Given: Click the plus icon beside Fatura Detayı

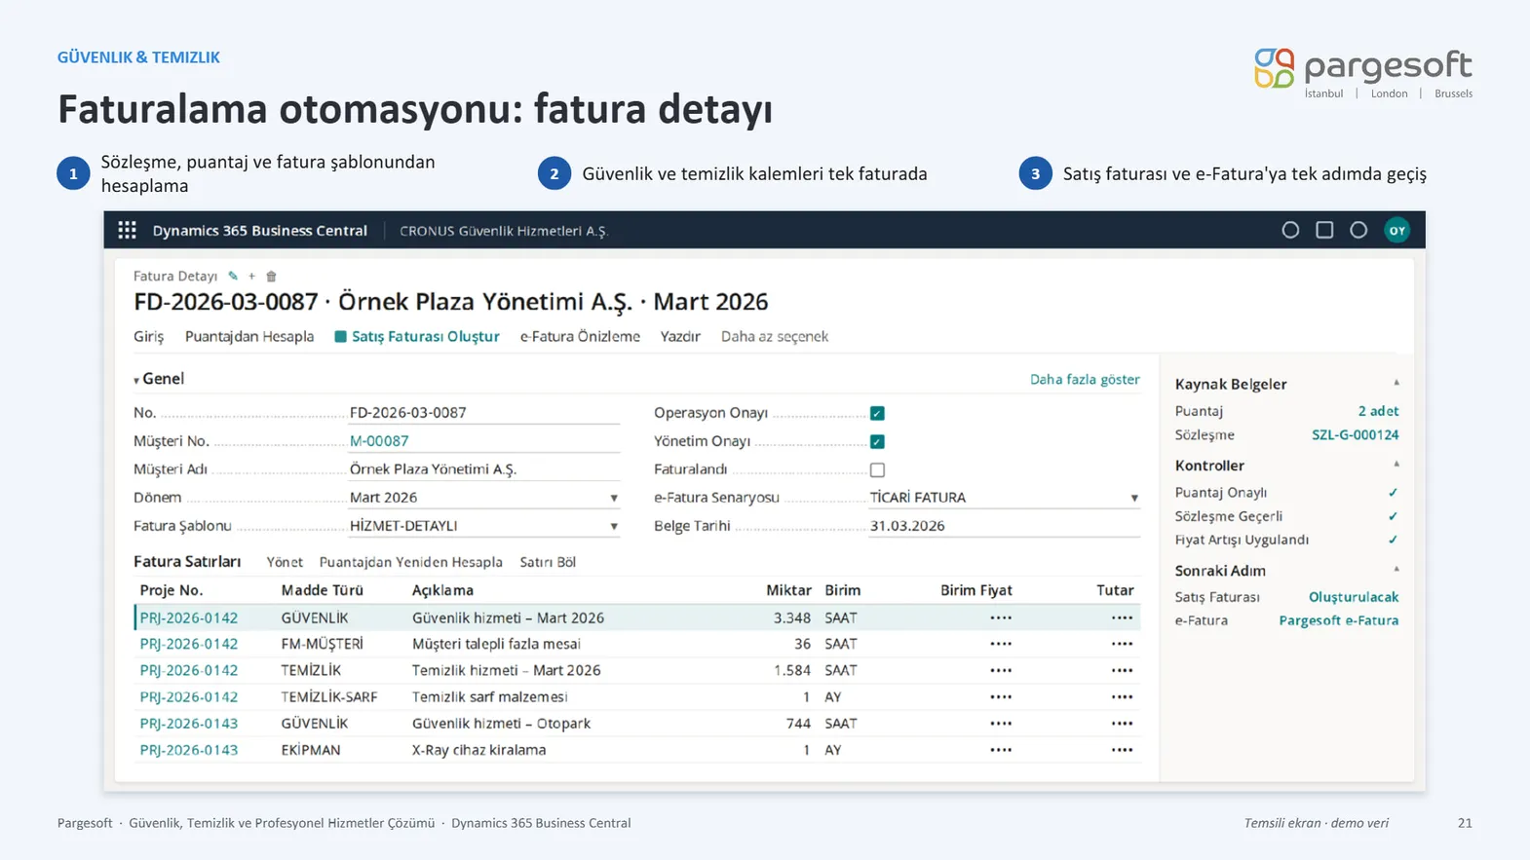Looking at the screenshot, I should point(251,277).
